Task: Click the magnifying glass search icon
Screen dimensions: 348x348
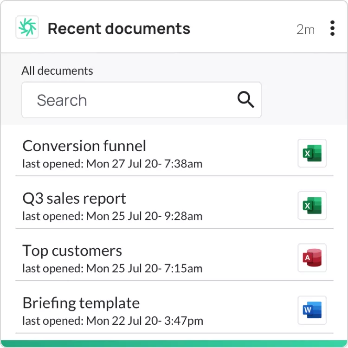Action: (x=245, y=99)
